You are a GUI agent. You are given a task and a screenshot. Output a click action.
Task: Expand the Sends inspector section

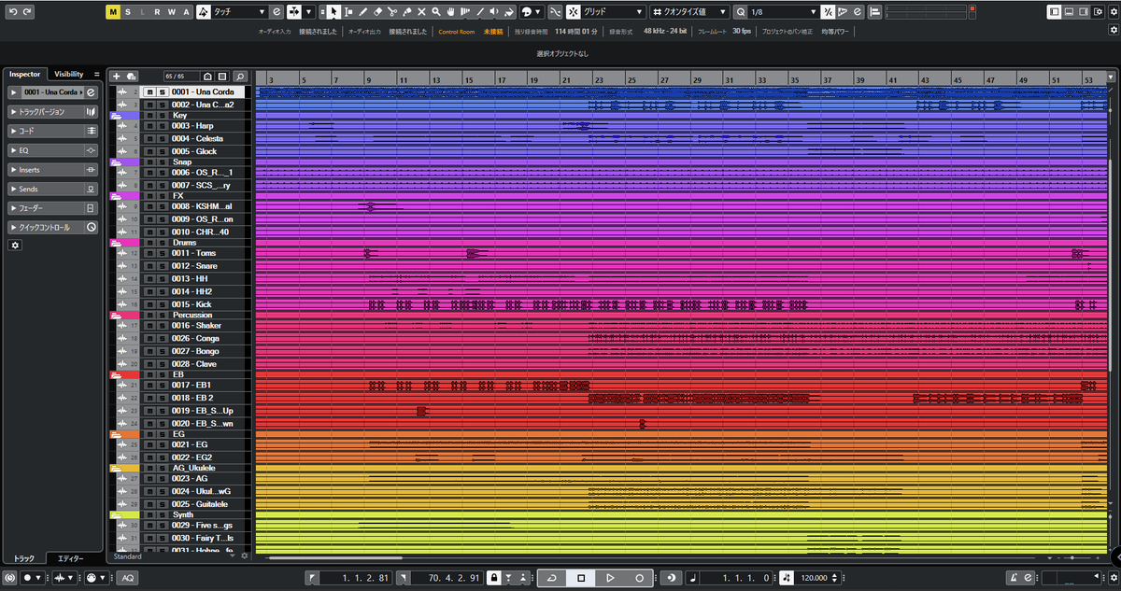pos(52,190)
